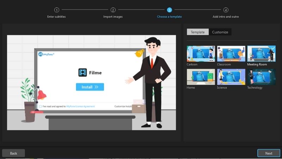Image resolution: width=282 pixels, height=159 pixels.
Task: Click the Import images step label
Action: click(113, 17)
